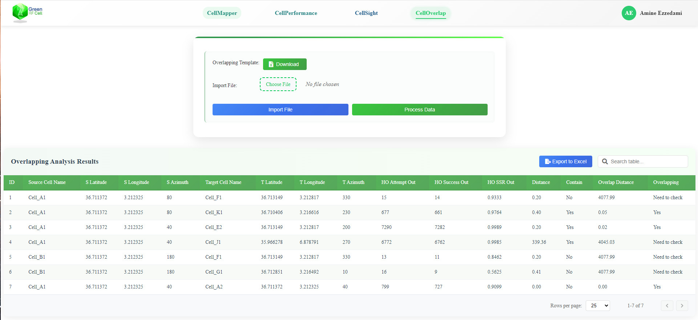The image size is (698, 320).
Task: Click the Amine Ezzedami user name
Action: point(661,13)
